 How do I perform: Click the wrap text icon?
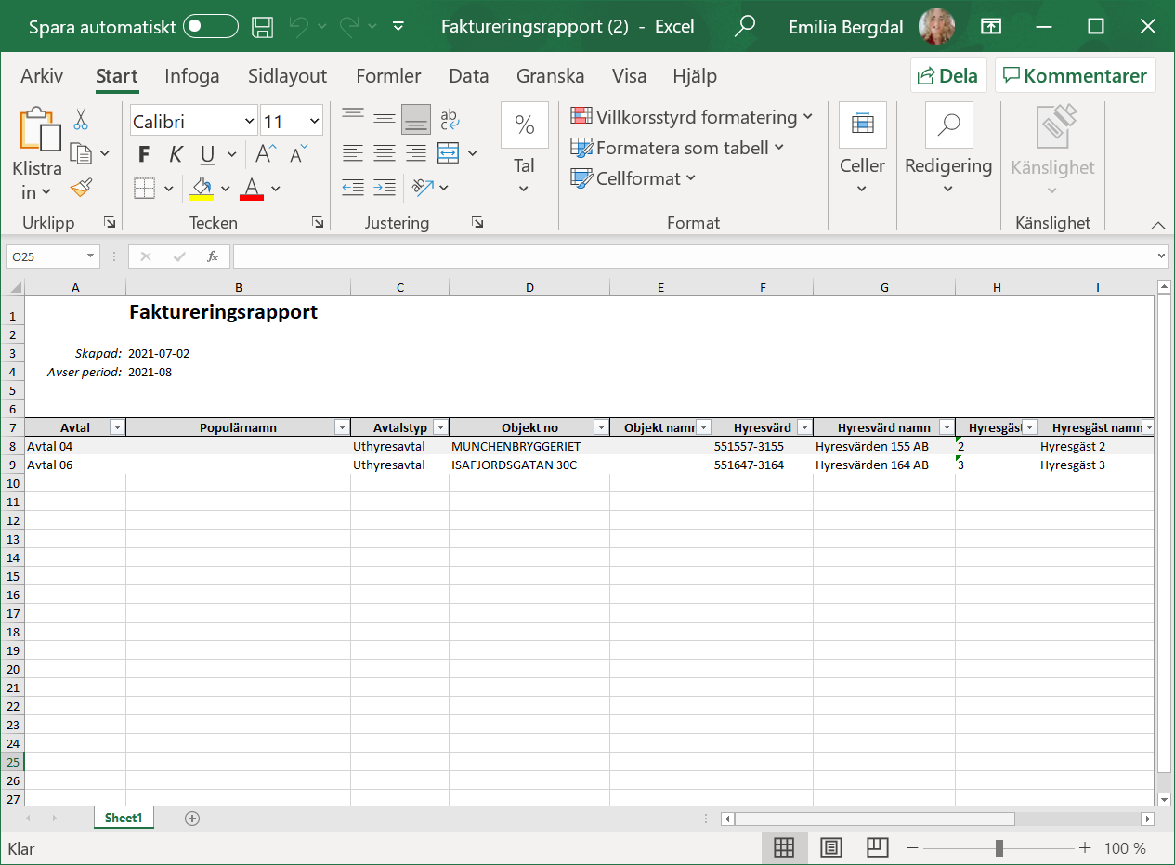tap(450, 119)
